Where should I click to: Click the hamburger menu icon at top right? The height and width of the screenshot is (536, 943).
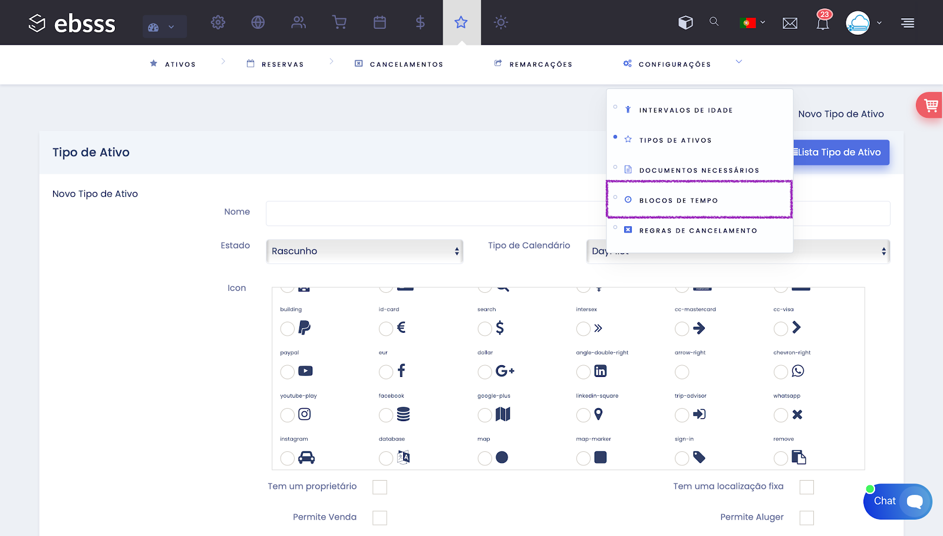[908, 23]
